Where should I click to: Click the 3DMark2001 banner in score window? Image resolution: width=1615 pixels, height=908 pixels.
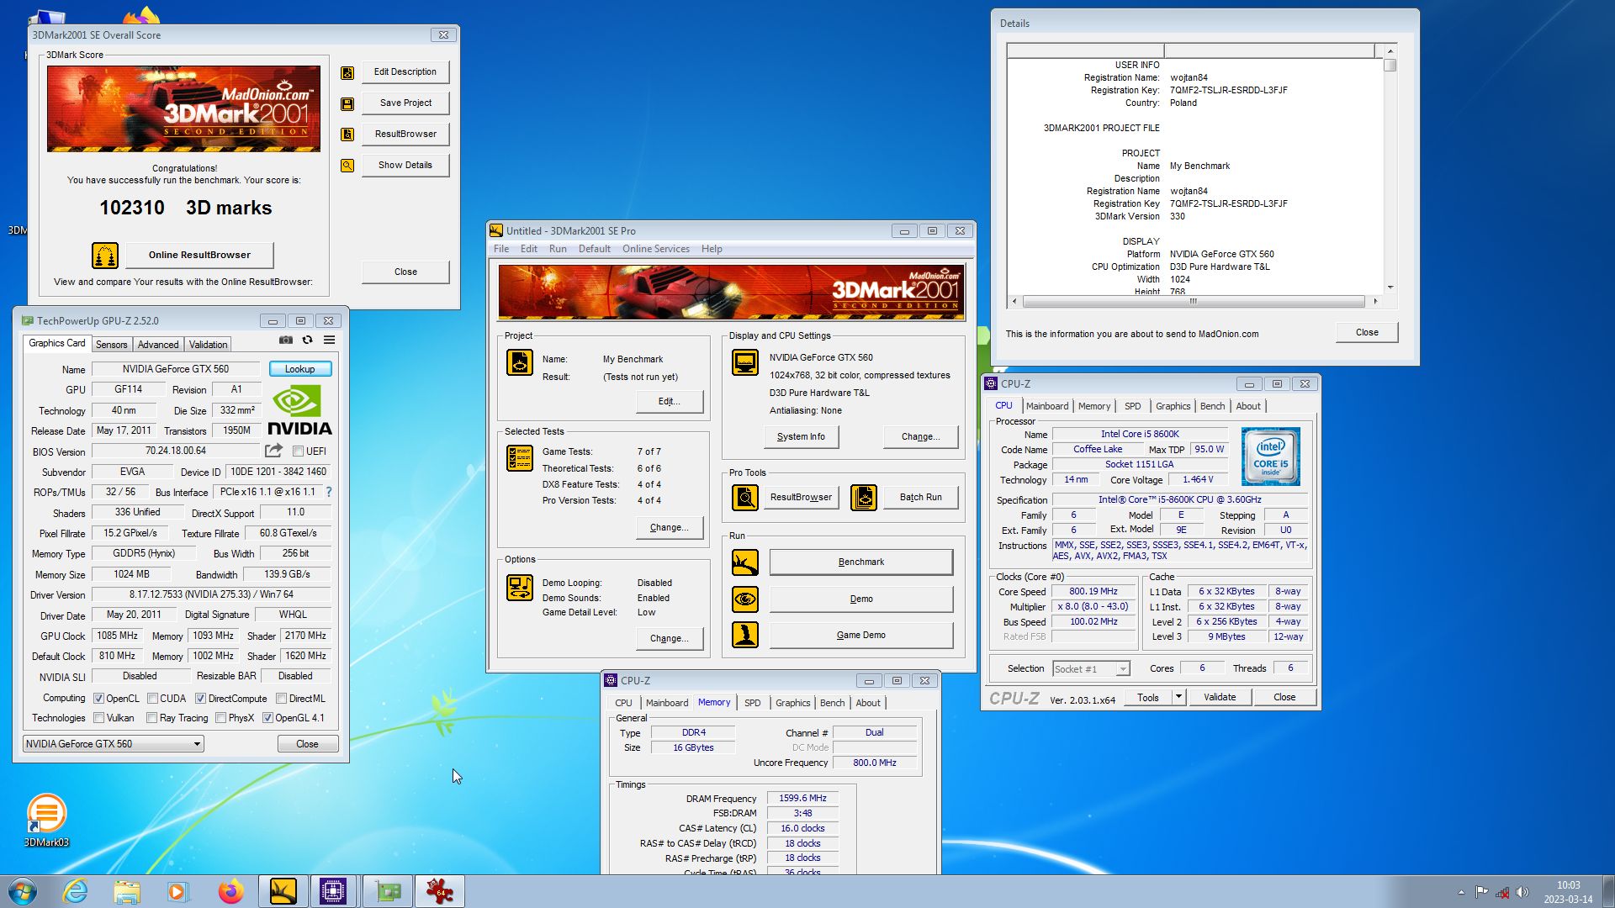pos(183,109)
